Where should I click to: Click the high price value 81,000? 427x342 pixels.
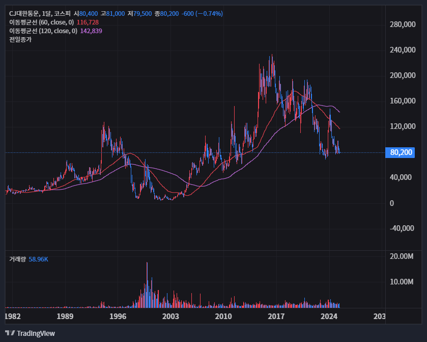(116, 14)
